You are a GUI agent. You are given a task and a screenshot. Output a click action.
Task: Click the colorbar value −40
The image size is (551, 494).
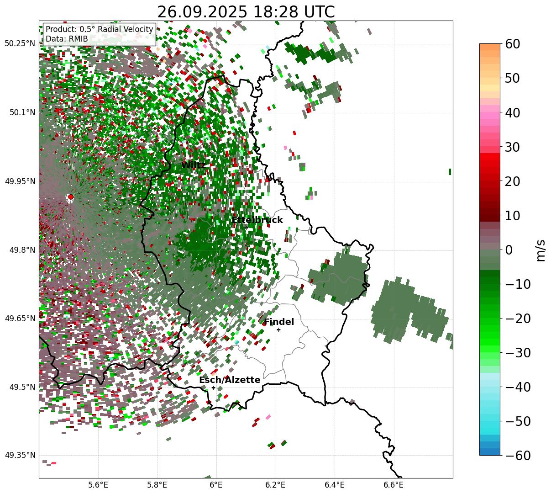518,387
